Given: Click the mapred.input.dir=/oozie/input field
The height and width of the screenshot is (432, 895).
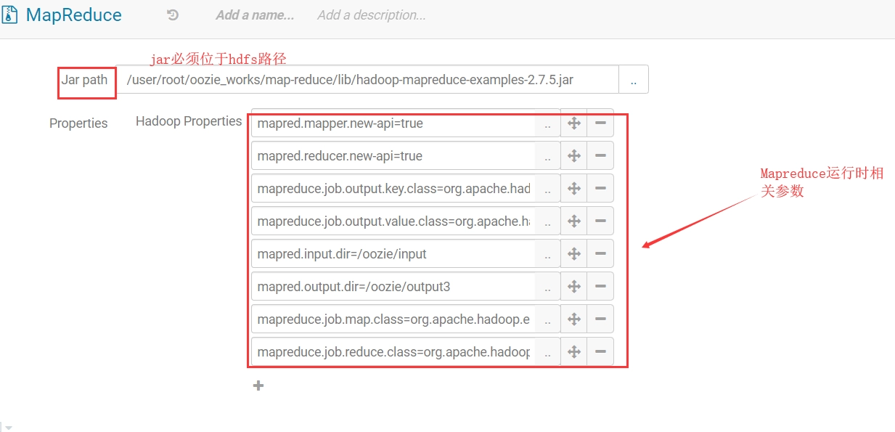Looking at the screenshot, I should (393, 253).
